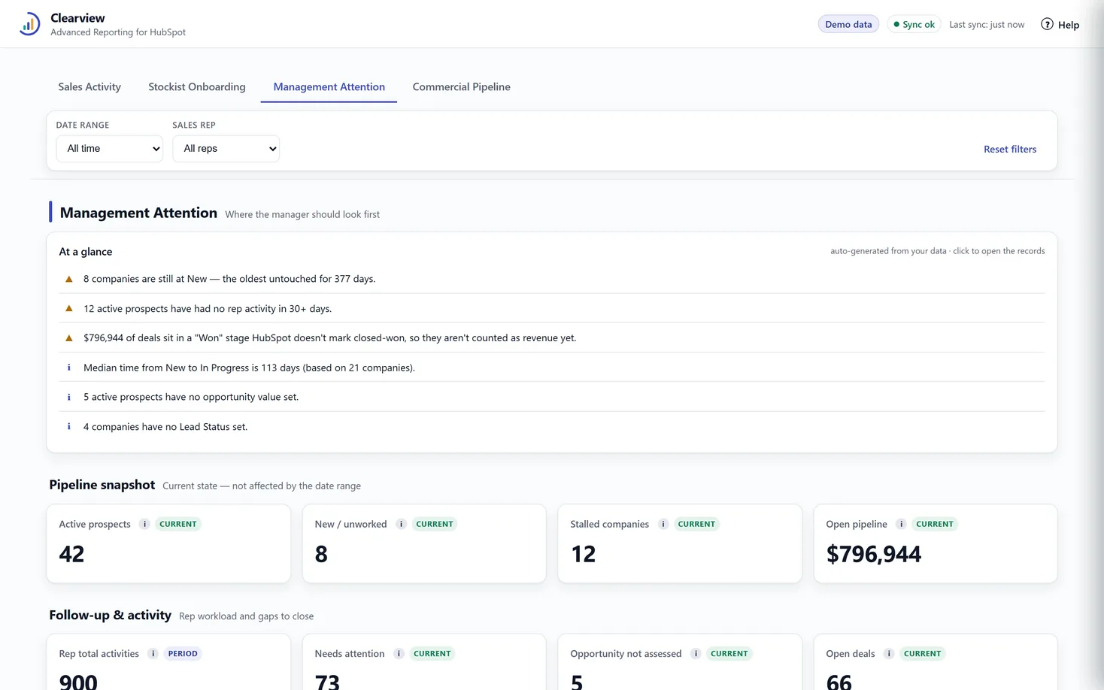
Task: Click the info icon beside New / unworked
Action: point(401,524)
